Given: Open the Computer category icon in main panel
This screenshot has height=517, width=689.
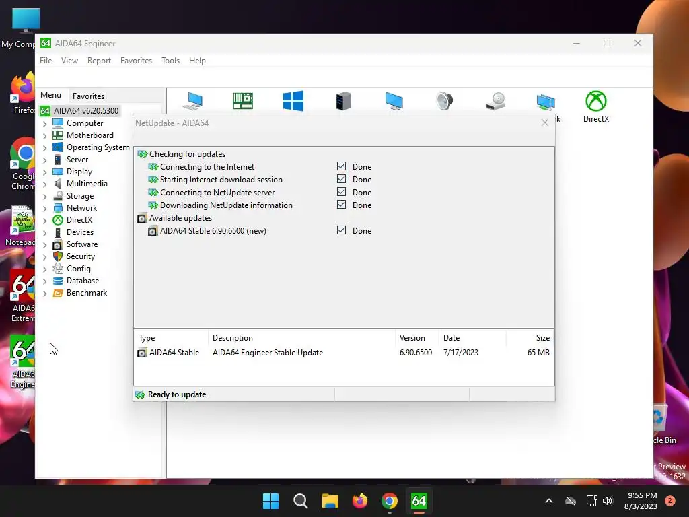Looking at the screenshot, I should [x=193, y=101].
